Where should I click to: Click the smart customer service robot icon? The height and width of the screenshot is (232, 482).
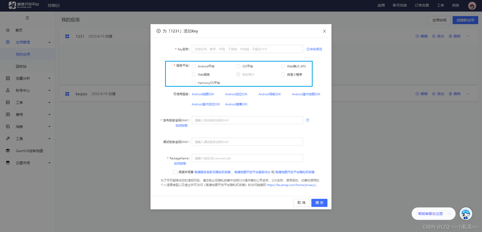[x=466, y=214]
